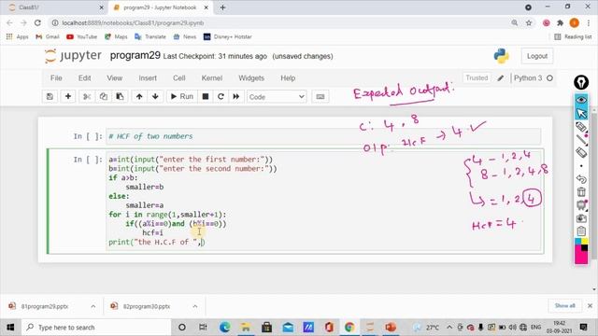The image size is (598, 336).
Task: Select the yellow color swatch
Action: 585,242
